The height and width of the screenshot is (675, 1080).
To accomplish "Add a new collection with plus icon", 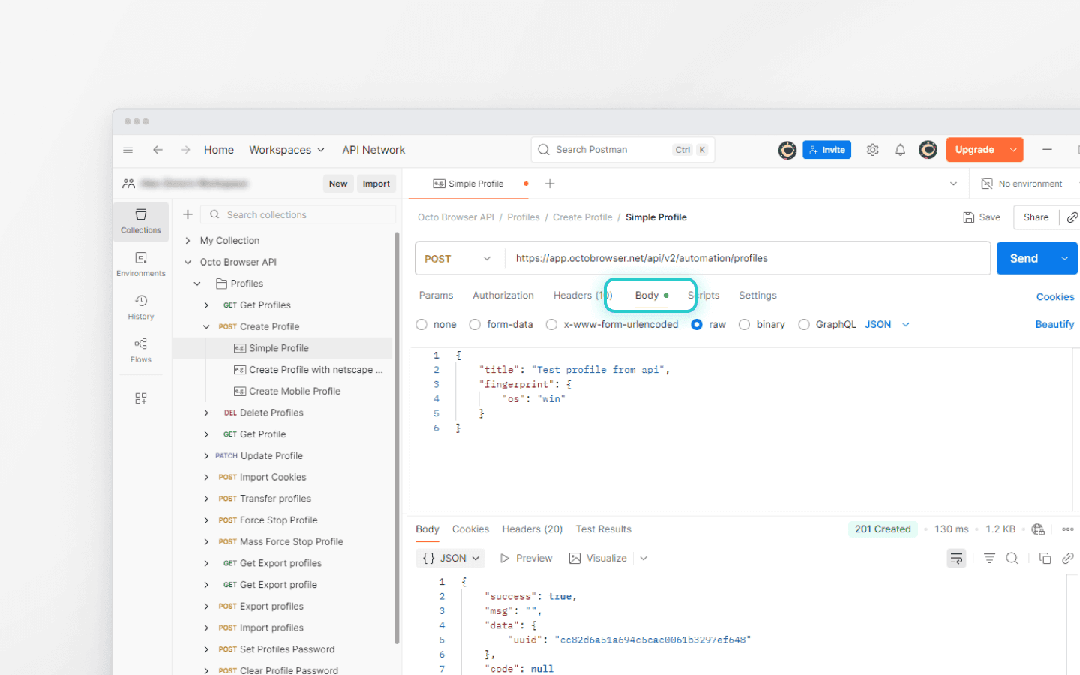I will (x=188, y=214).
